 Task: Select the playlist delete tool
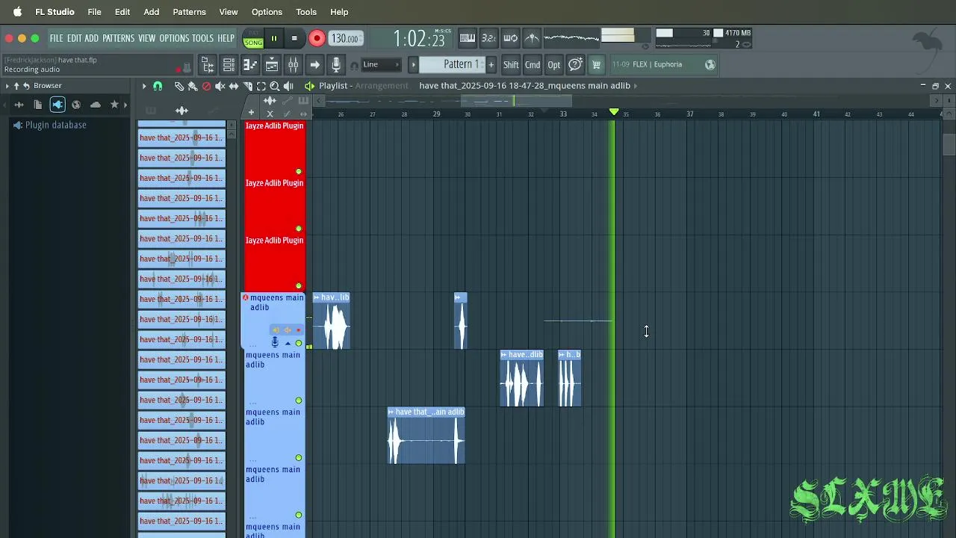coord(206,86)
